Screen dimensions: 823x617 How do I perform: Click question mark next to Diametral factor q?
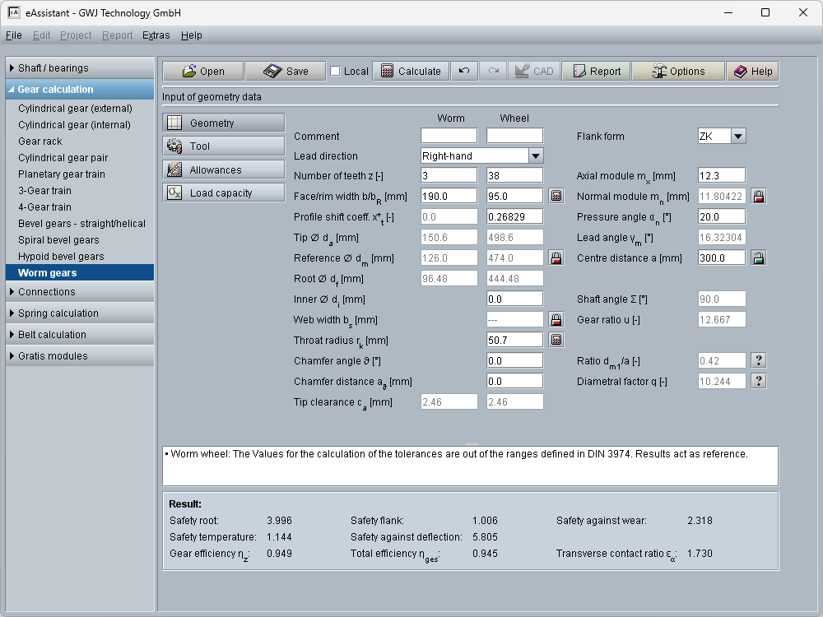pyautogui.click(x=759, y=381)
